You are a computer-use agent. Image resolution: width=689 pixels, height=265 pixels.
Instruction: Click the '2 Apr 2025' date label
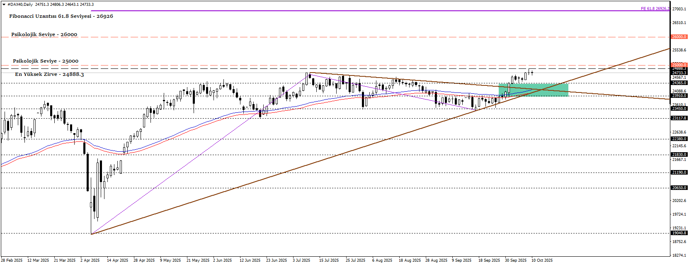(x=90, y=260)
